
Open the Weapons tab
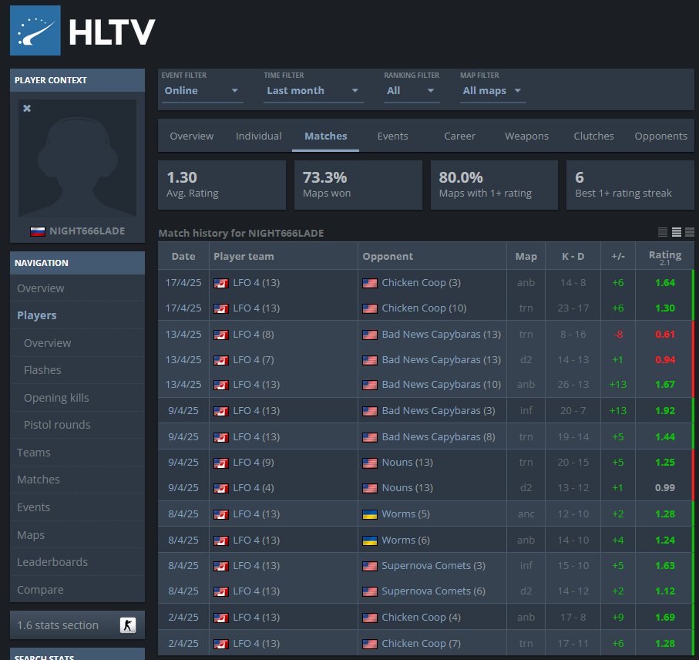coord(526,136)
